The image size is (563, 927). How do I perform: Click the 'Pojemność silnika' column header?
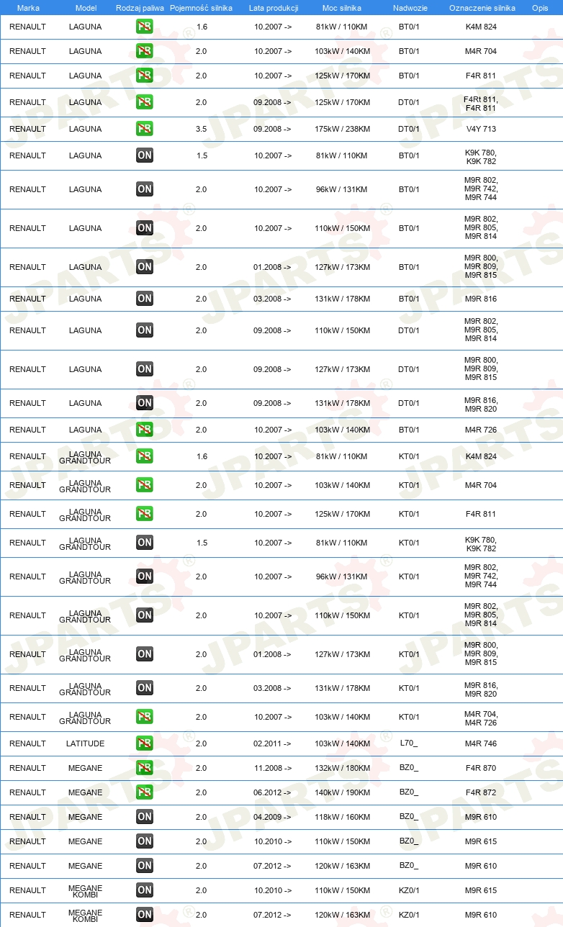[201, 8]
